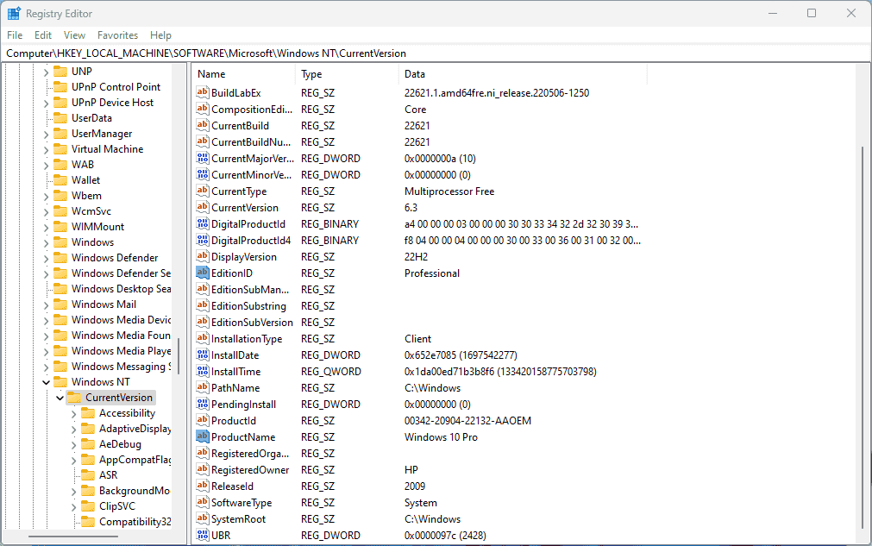This screenshot has width=872, height=546.
Task: Click the folder icon beside ASR key
Action: [88, 474]
